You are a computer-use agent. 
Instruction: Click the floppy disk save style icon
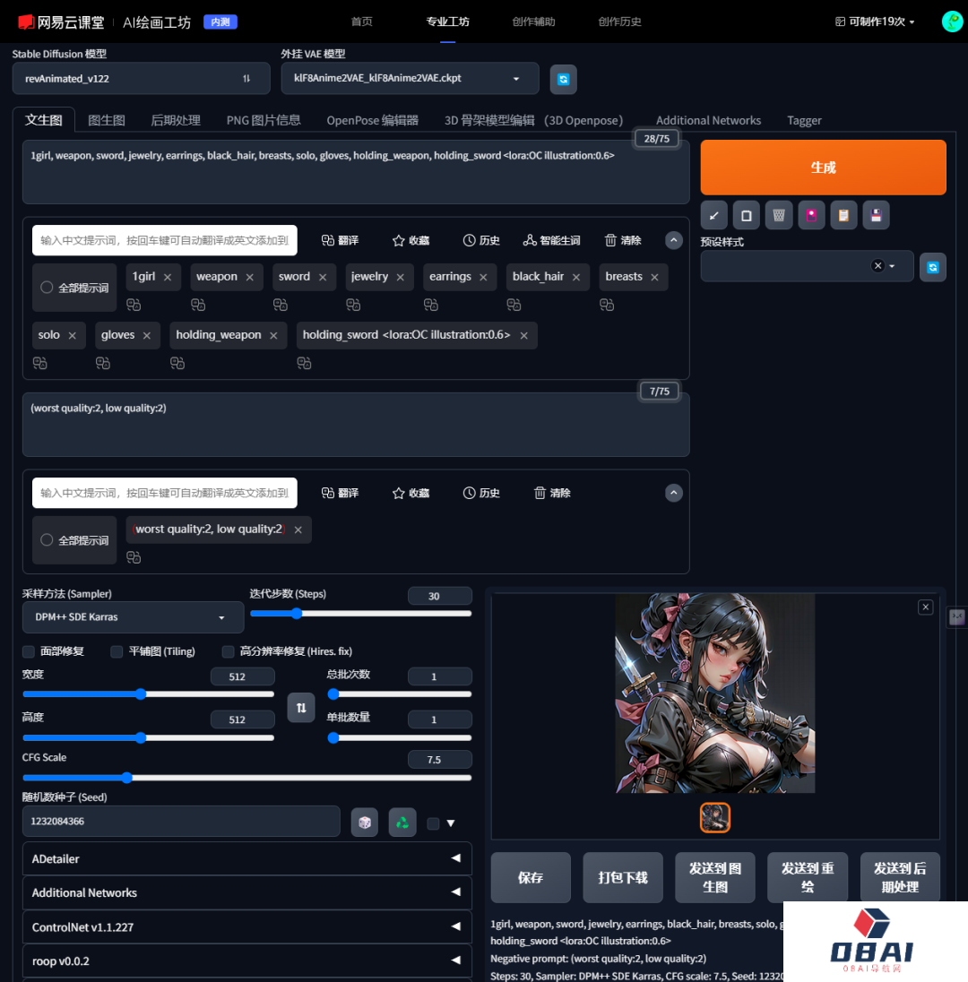[x=876, y=215]
